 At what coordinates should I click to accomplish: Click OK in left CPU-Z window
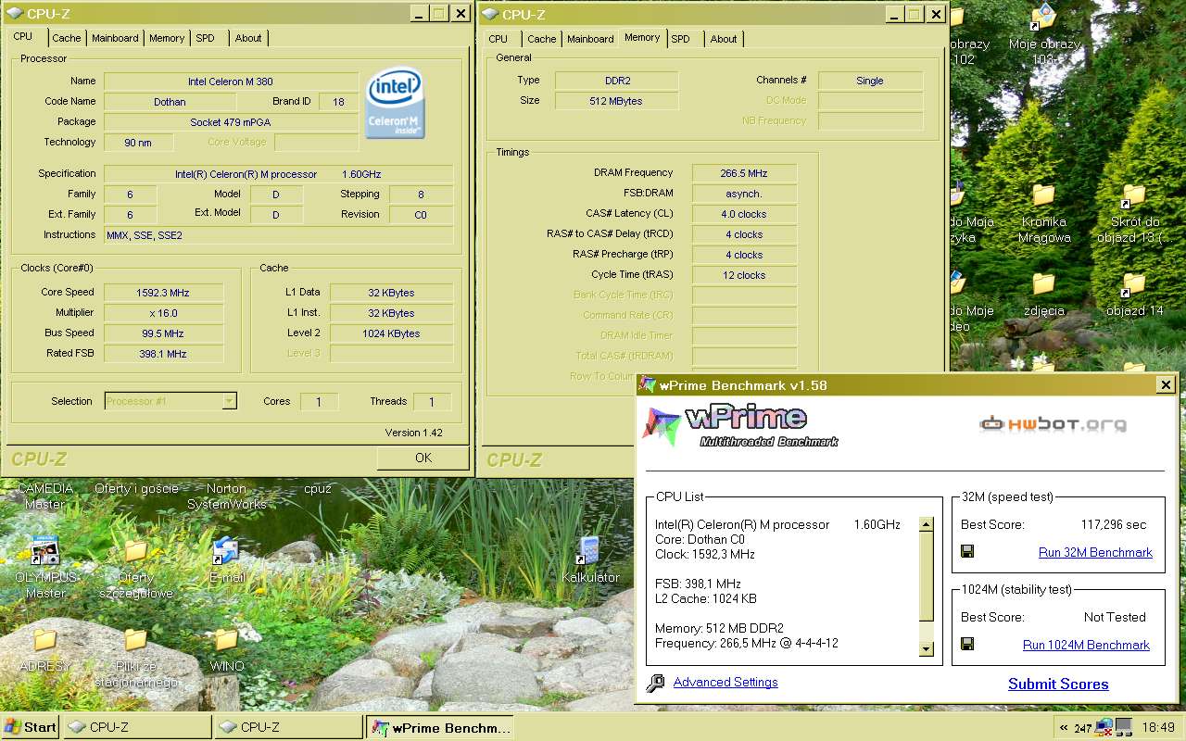tap(423, 458)
